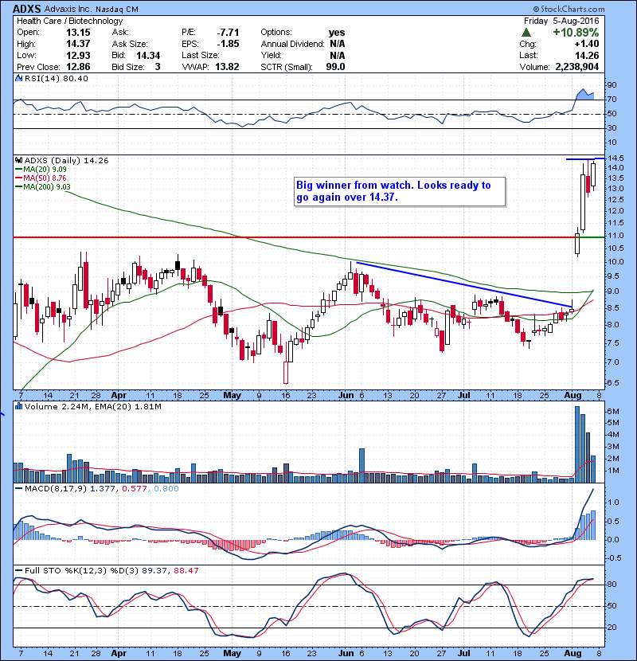The width and height of the screenshot is (637, 661).
Task: Click the MACD signal value 0.577
Action: (x=135, y=489)
